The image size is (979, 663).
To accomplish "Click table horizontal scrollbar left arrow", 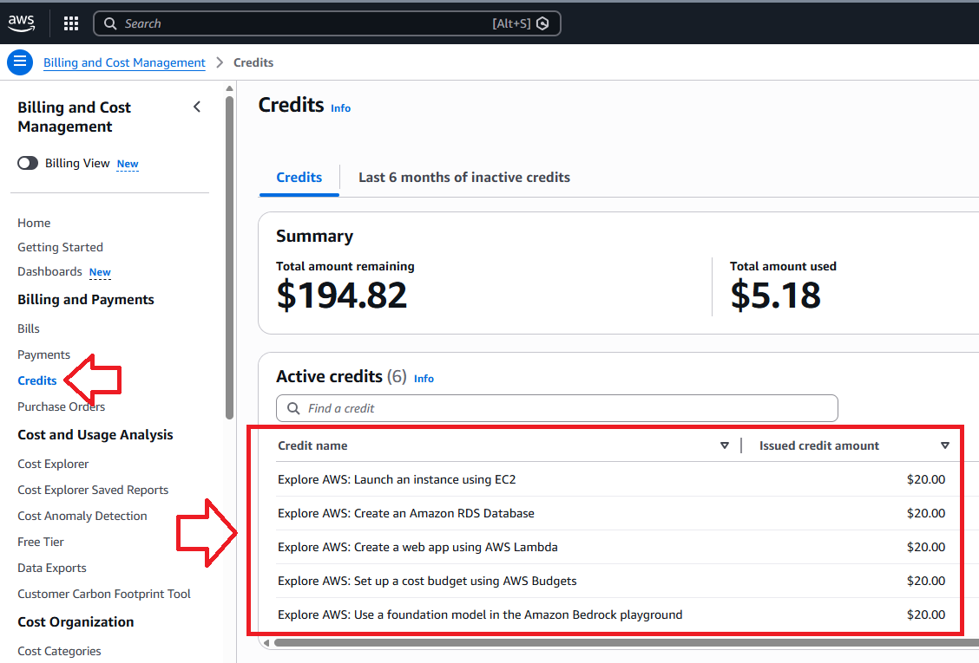I will tap(266, 642).
